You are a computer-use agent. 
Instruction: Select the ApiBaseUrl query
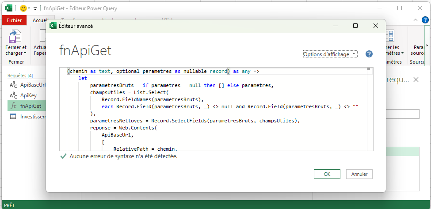[27, 85]
